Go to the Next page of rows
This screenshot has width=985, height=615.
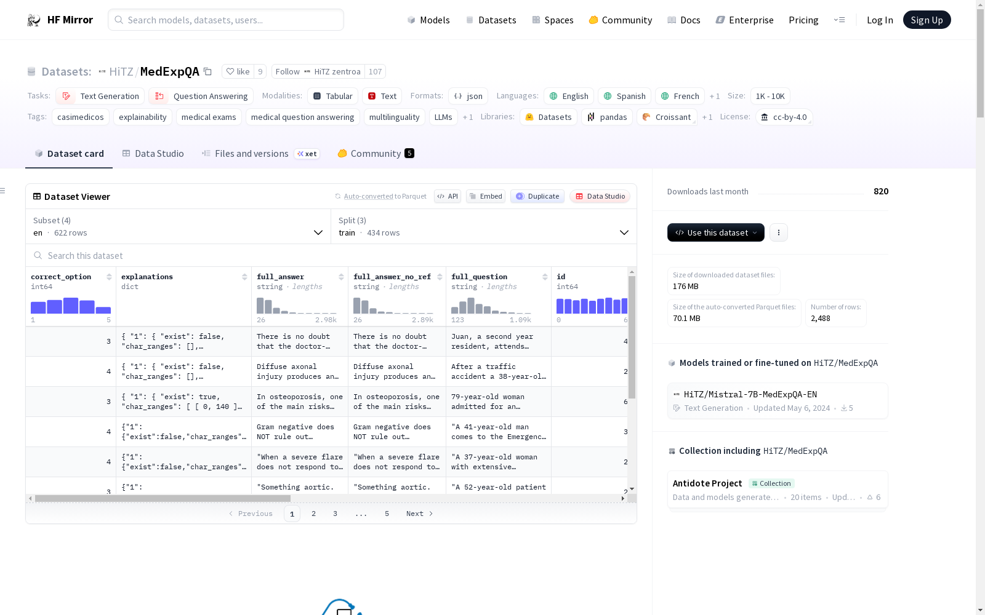[x=420, y=514]
